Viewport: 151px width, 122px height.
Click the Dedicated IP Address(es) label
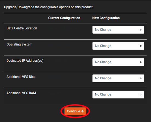25,61
